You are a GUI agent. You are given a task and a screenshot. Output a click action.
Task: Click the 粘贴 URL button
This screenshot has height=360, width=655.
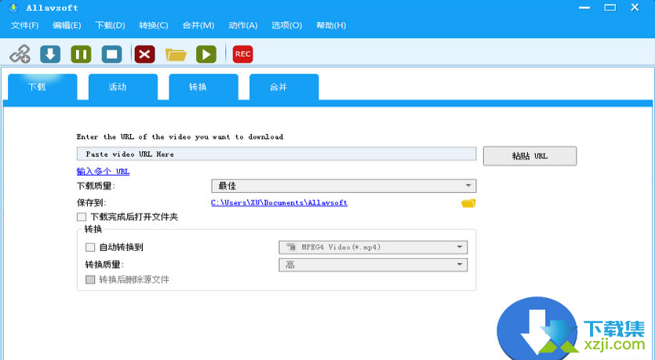(x=529, y=156)
